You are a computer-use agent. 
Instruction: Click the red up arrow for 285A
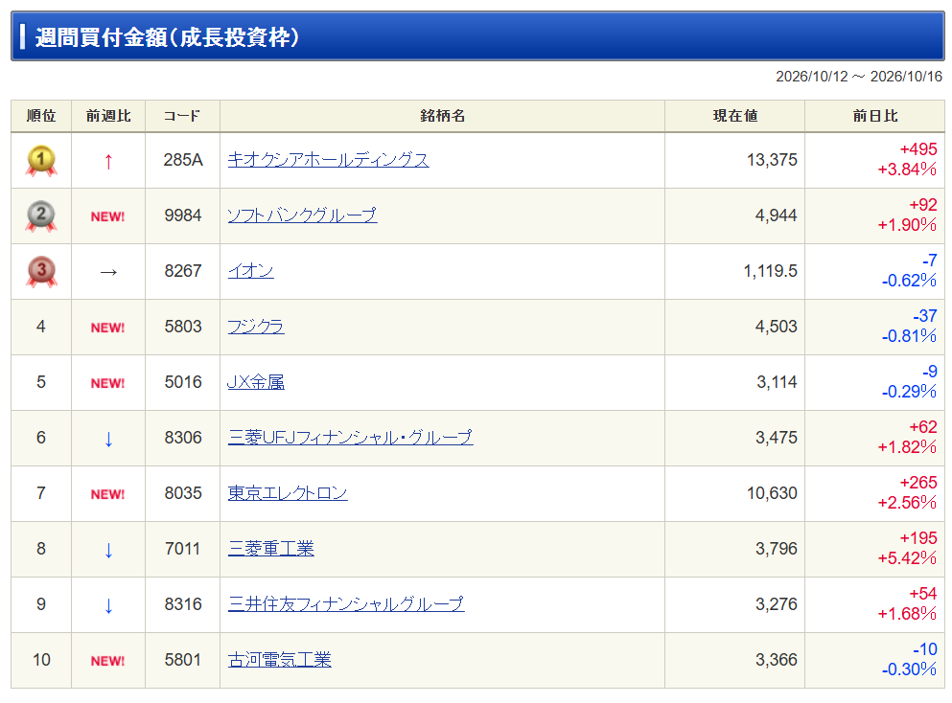[x=108, y=161]
